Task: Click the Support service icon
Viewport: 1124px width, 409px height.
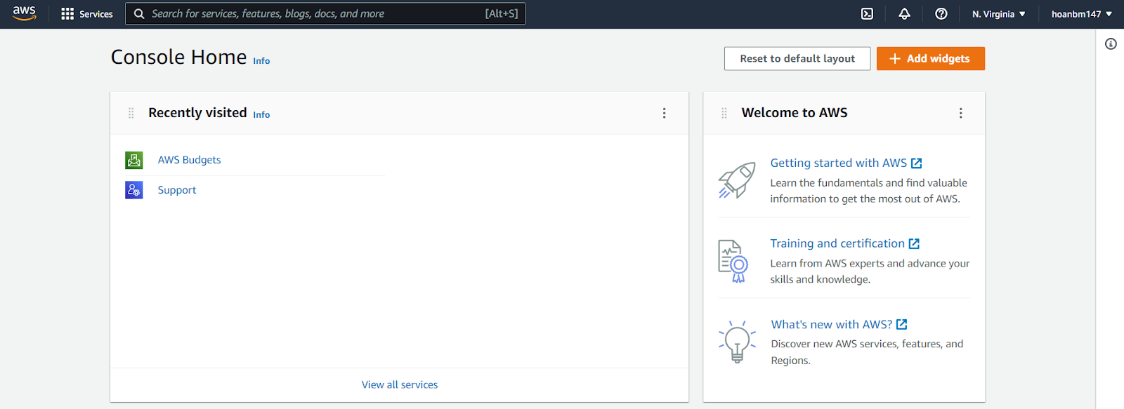Action: click(134, 190)
